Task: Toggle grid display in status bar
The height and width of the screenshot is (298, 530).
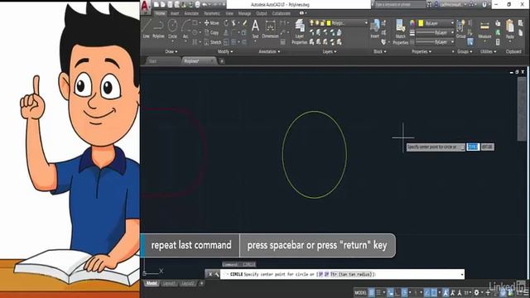Action: [372, 292]
